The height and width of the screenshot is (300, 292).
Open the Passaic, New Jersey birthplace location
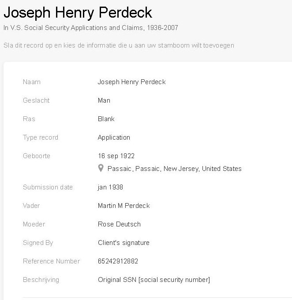(174, 169)
